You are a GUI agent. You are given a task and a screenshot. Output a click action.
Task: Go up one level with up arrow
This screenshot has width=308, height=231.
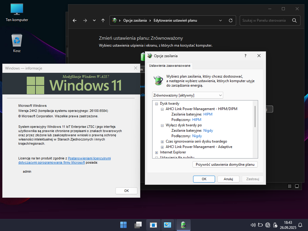[103, 20]
